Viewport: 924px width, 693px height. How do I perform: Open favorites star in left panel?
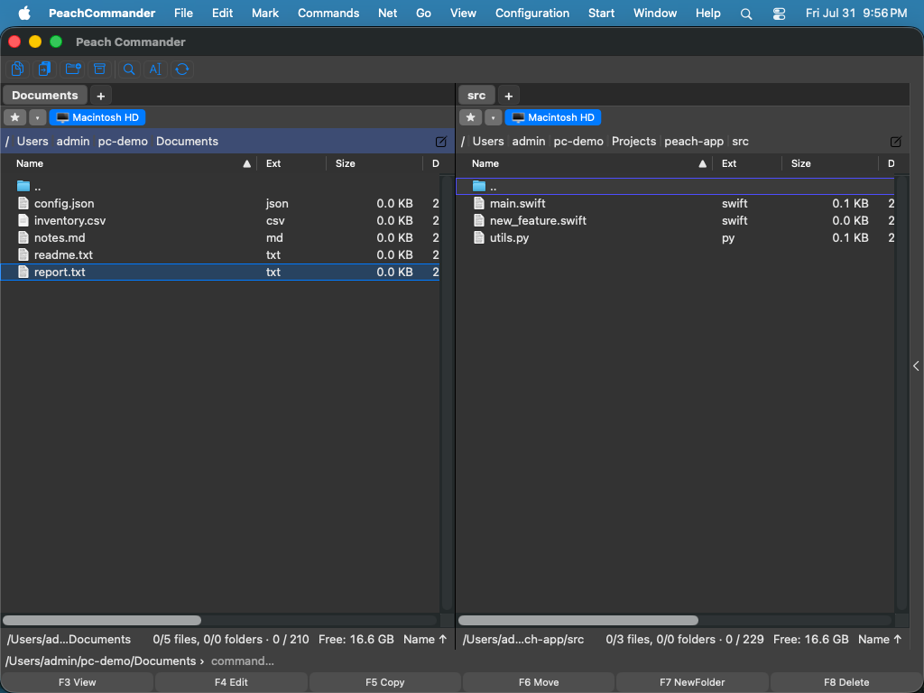pyautogui.click(x=15, y=117)
